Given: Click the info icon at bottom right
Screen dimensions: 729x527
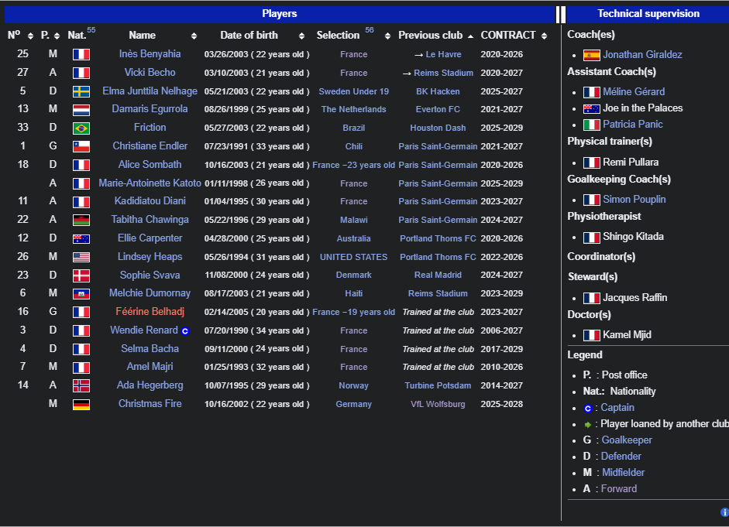Looking at the screenshot, I should [724, 512].
